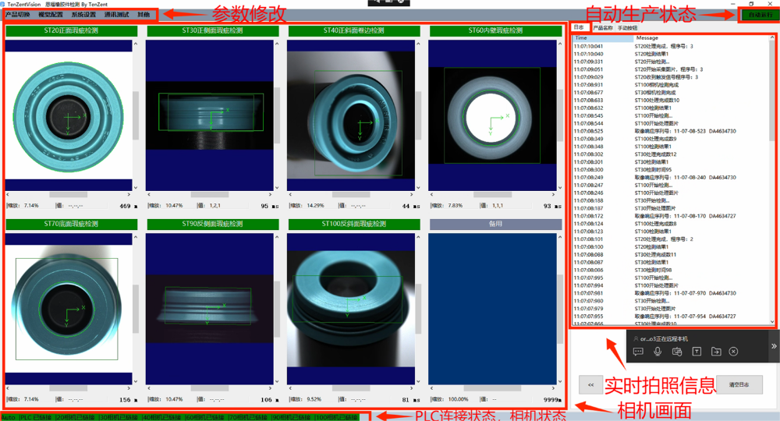
Task: Open the 其他 menu
Action: tap(144, 14)
